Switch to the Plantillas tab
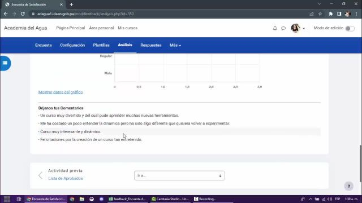Viewport: 362px width, 203px height. pos(101,45)
